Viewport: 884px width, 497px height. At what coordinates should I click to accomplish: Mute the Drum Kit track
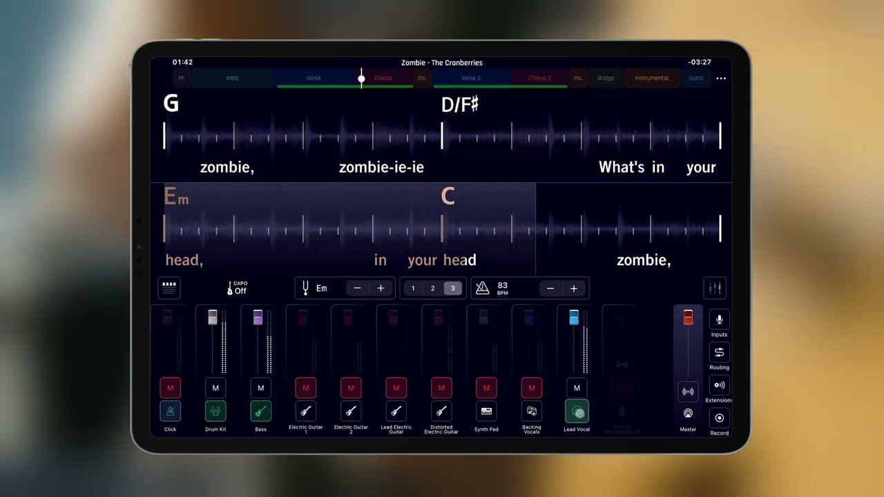215,388
